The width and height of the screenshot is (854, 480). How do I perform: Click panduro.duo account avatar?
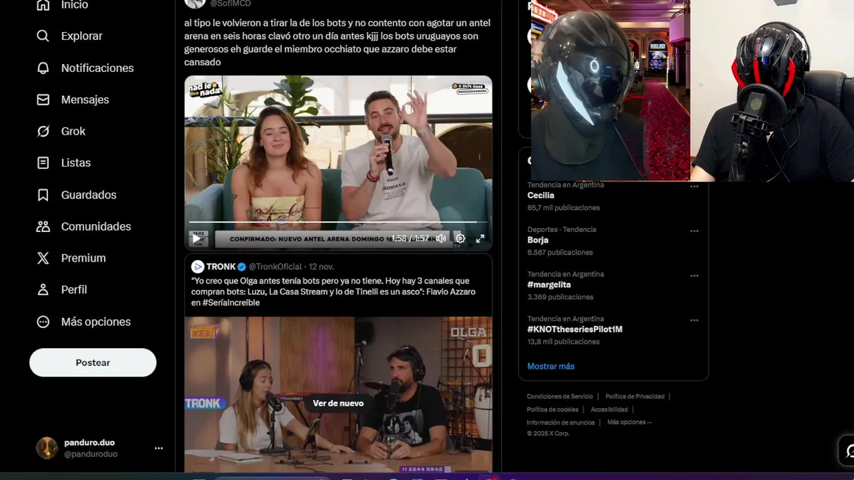47,448
